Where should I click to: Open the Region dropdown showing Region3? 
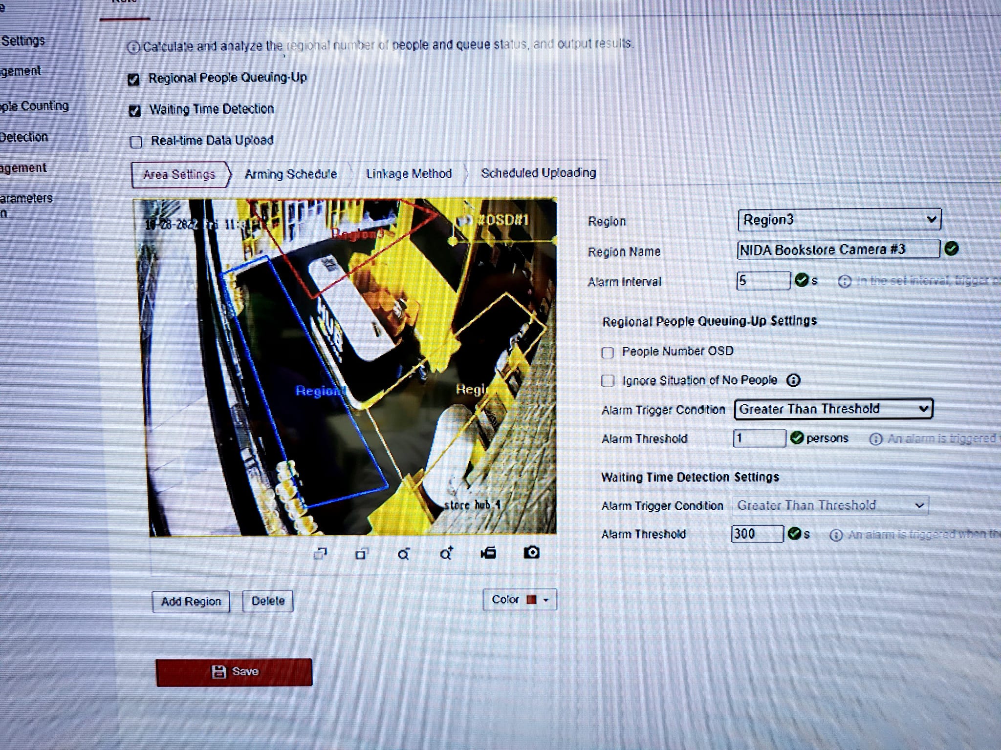(839, 220)
